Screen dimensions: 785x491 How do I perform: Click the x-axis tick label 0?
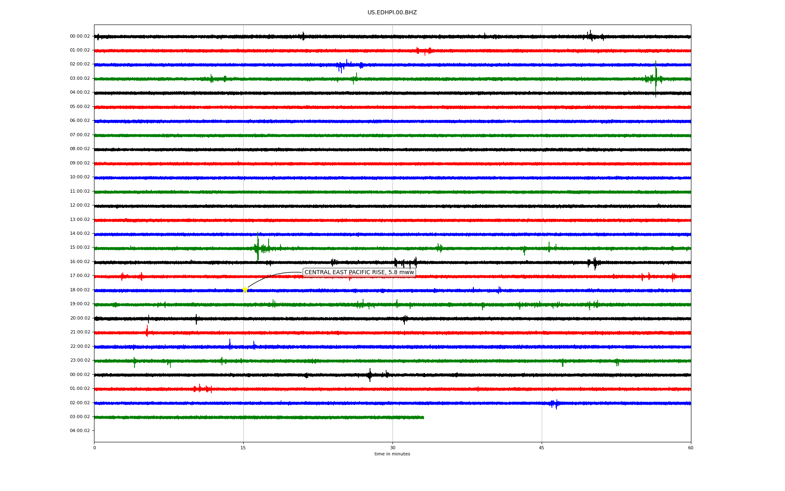[x=94, y=448]
